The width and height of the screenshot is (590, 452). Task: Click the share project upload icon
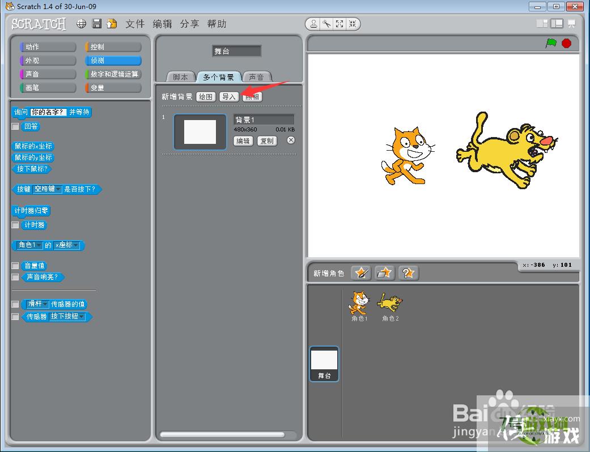[112, 24]
